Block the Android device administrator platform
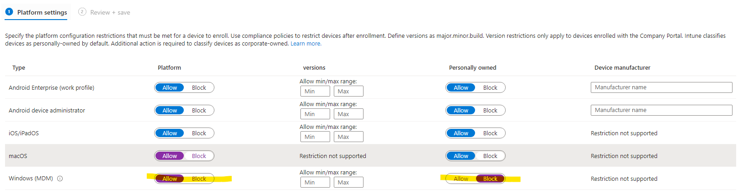Screen dimensions: 738x194 199,110
